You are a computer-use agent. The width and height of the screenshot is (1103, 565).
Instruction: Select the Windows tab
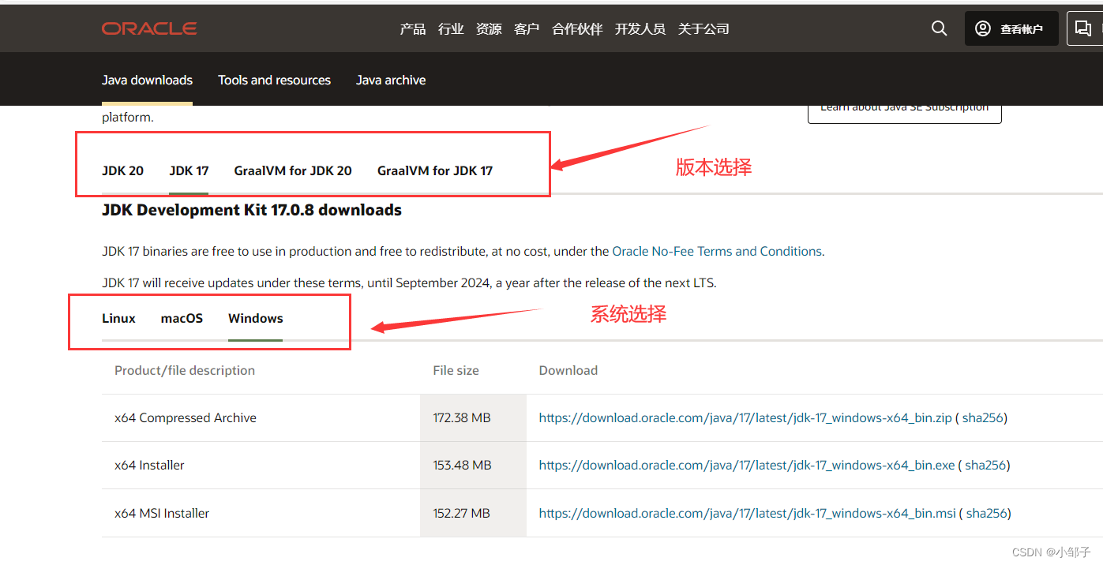[x=256, y=318]
